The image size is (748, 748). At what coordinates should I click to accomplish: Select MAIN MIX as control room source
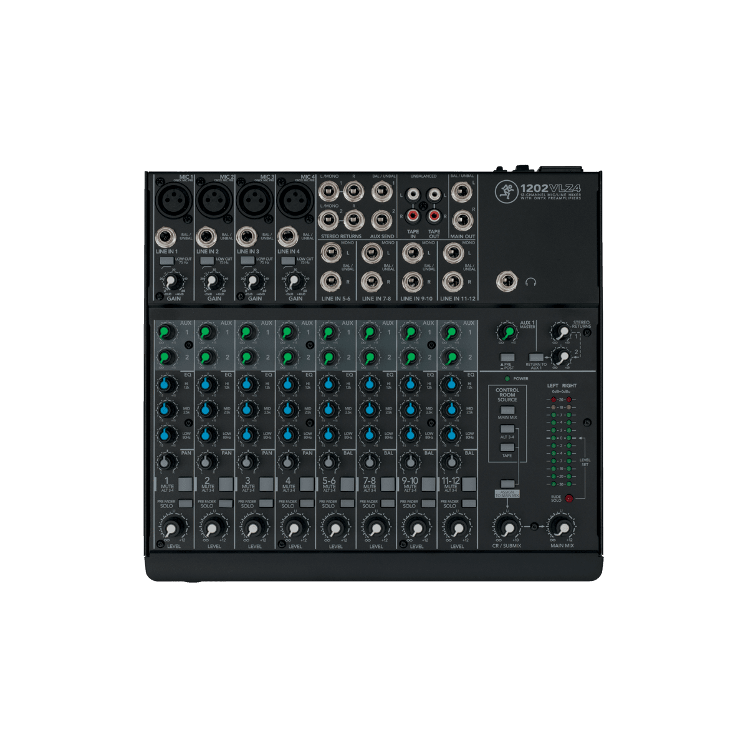tap(507, 410)
